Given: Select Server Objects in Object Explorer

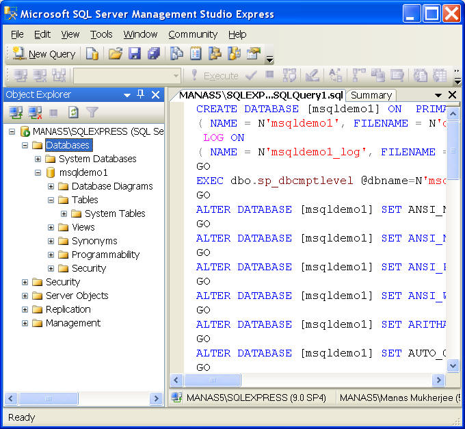Looking at the screenshot, I should [77, 296].
